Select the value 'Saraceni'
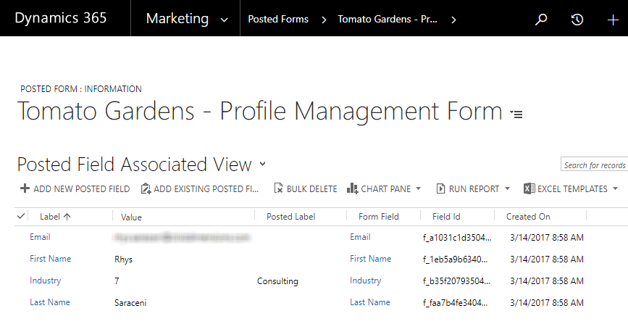Viewport: 628px width, 324px height. point(130,303)
